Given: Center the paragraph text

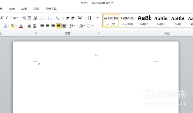Looking at the screenshot, I should [x=47, y=26].
